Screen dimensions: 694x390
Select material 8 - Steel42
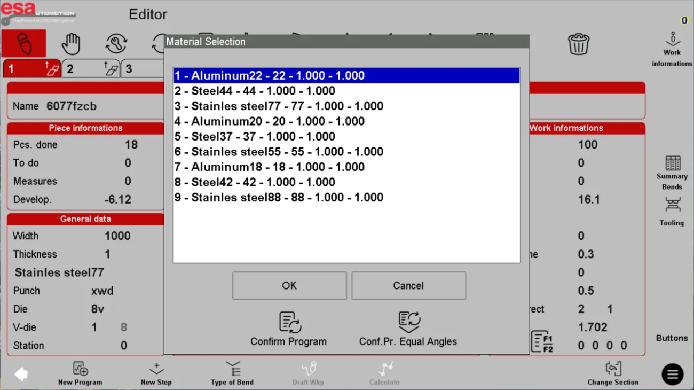point(346,182)
